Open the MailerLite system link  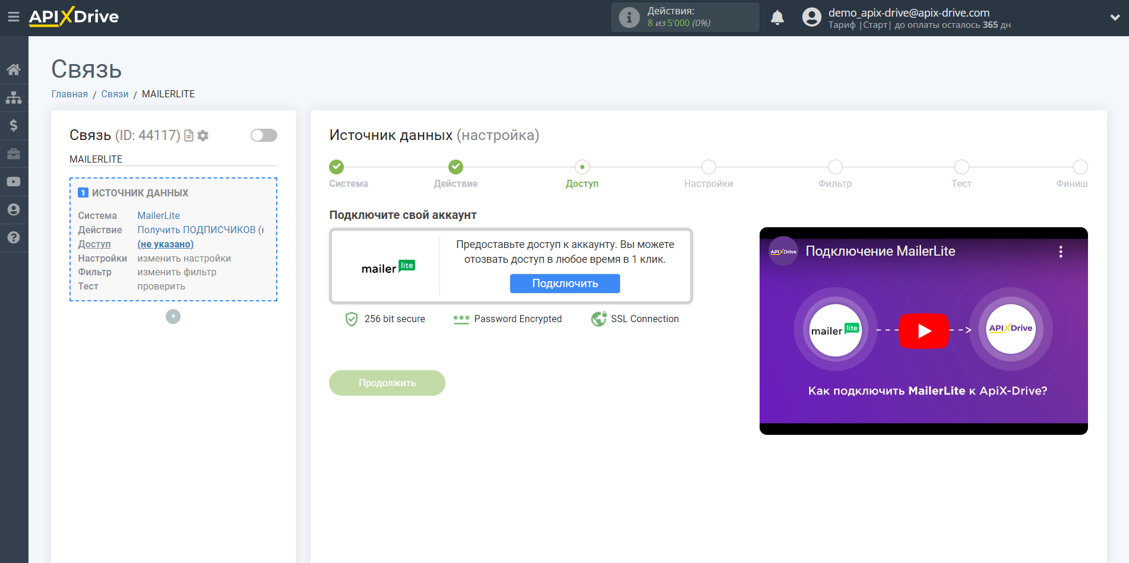click(159, 215)
